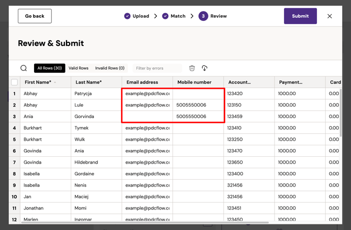
Task: Select the All Rows (30) tab
Action: coord(49,68)
